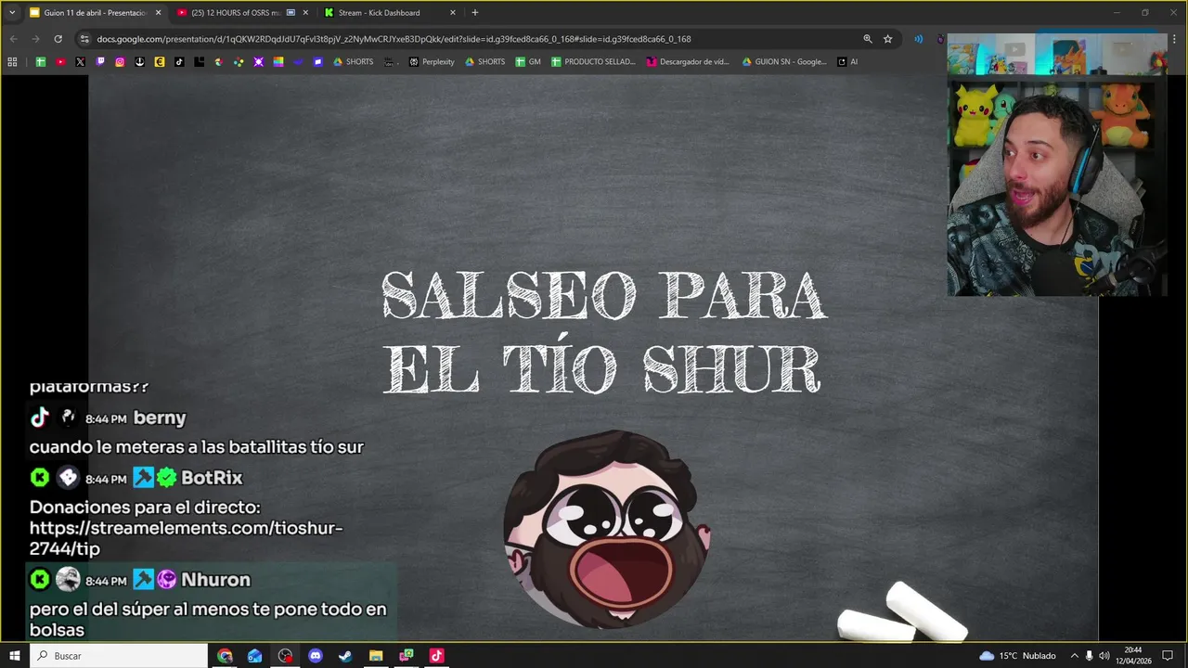Open a new browser tab
Viewport: 1188px width, 668px height.
pos(475,13)
